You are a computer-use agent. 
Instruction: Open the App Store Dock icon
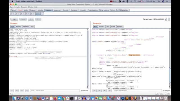[x=109, y=98]
